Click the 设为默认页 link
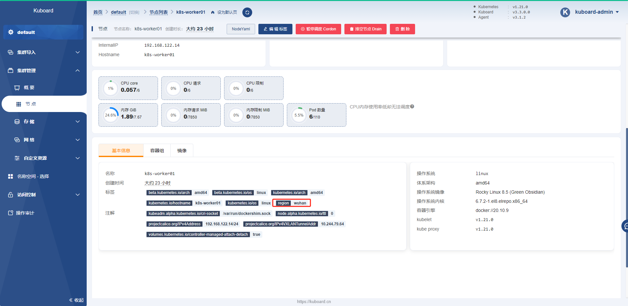The image size is (628, 306). click(x=227, y=12)
